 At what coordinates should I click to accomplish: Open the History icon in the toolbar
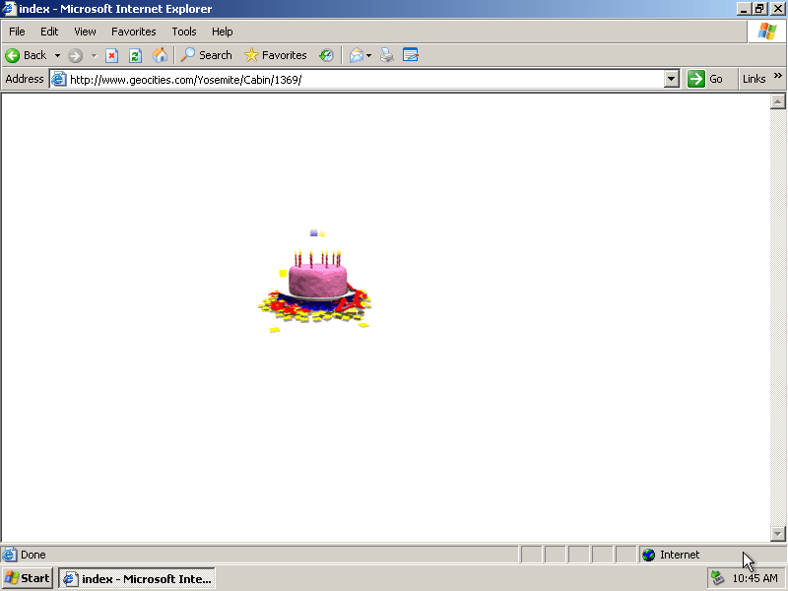tap(326, 55)
